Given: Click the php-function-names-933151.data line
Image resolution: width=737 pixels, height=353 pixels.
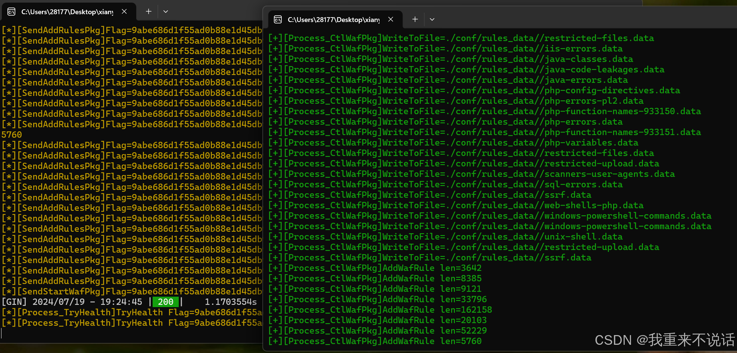Looking at the screenshot, I should click(x=485, y=132).
